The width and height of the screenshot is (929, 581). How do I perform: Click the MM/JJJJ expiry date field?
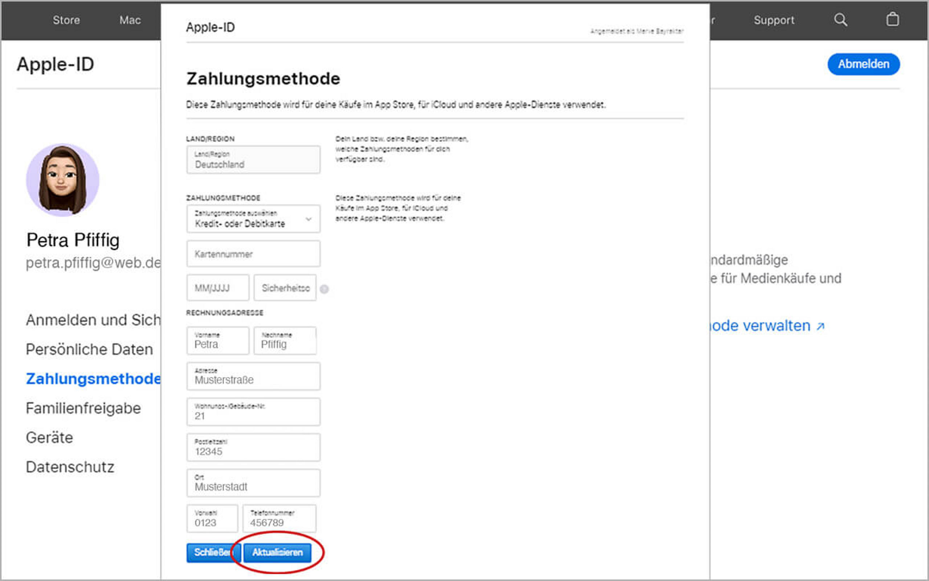[218, 288]
